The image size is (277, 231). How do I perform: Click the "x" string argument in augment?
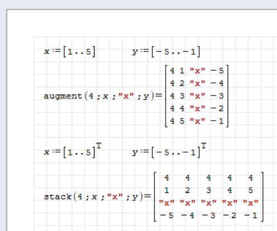tap(126, 96)
